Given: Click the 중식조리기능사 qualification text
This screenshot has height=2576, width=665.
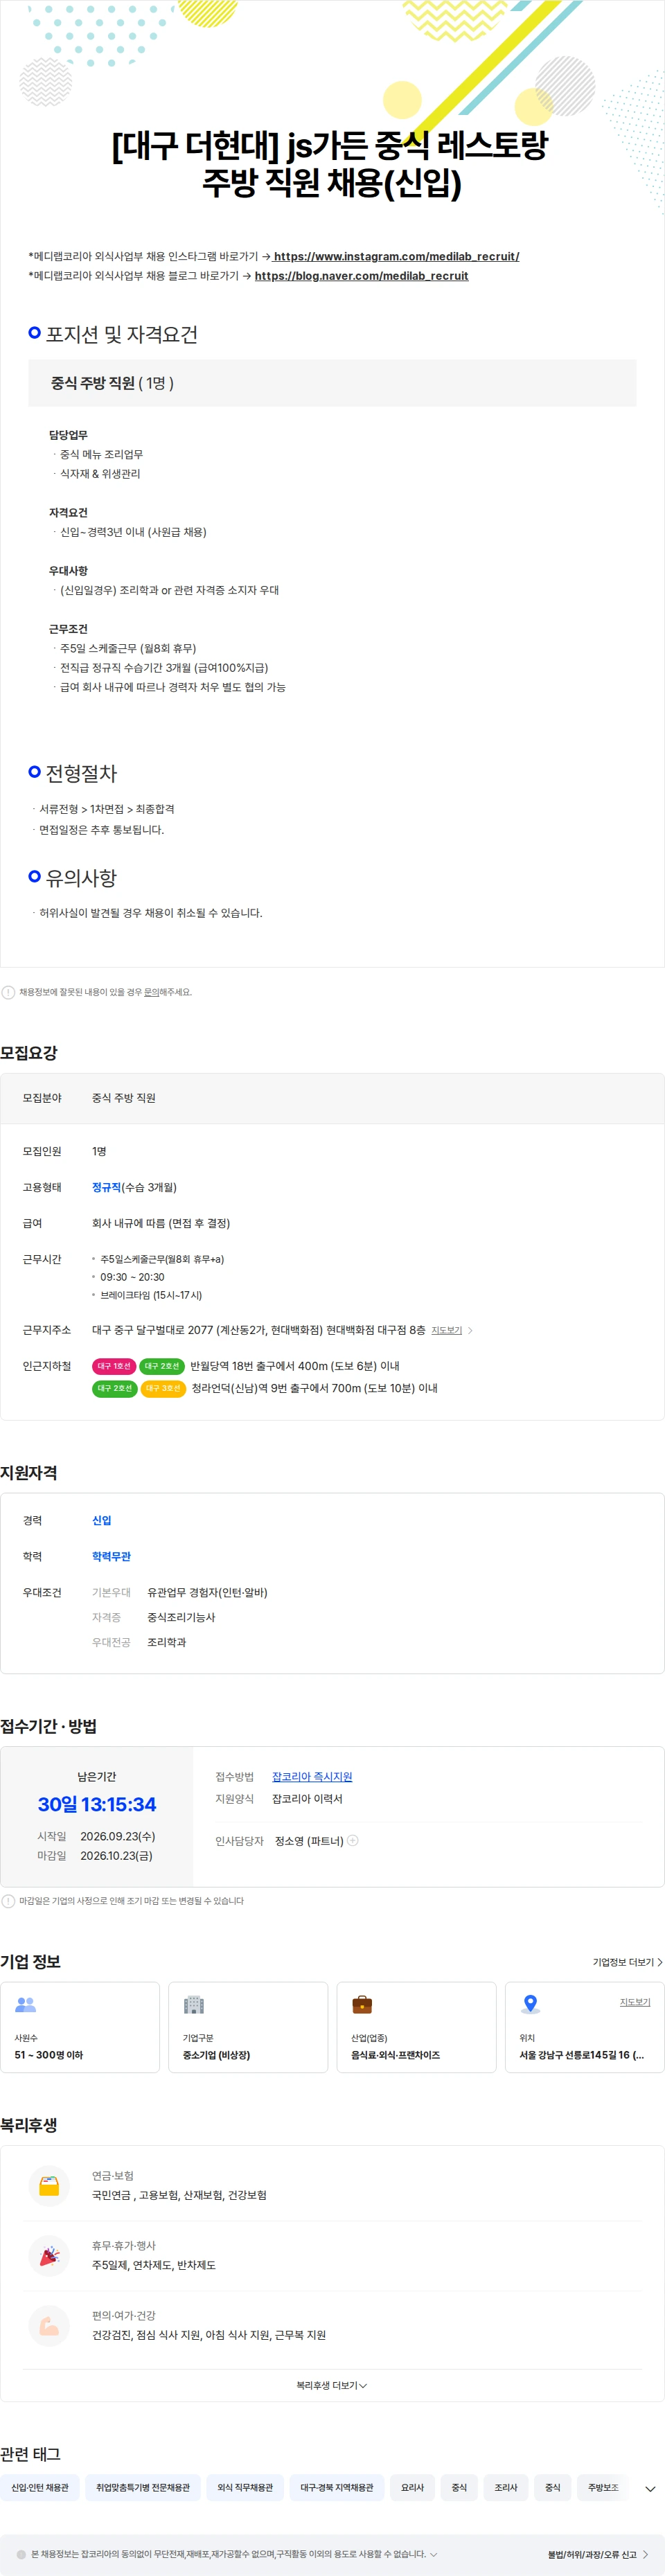Looking at the screenshot, I should click(x=181, y=1617).
